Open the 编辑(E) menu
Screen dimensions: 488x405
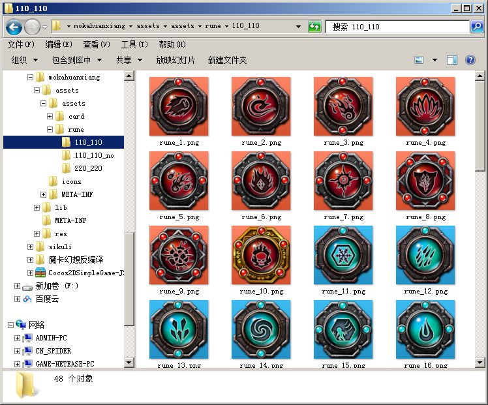click(59, 44)
